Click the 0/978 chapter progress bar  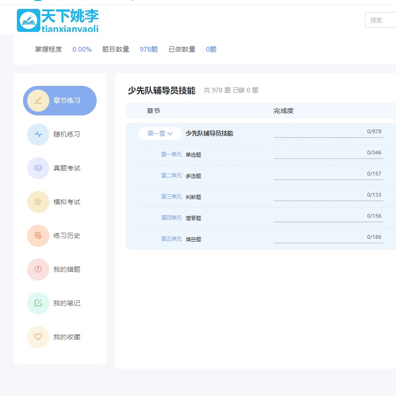coord(328,137)
